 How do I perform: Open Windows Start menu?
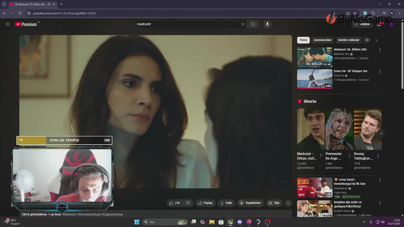pyautogui.click(x=137, y=222)
